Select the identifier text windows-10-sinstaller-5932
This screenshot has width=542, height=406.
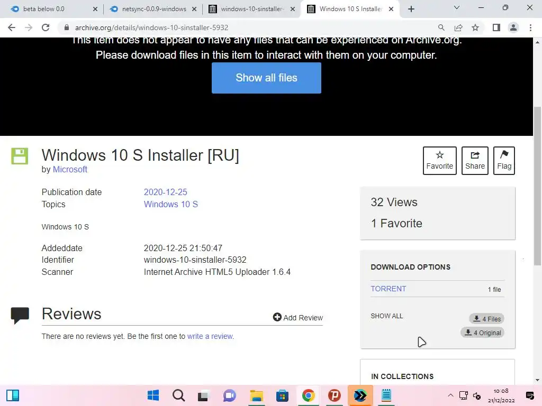coord(195,260)
